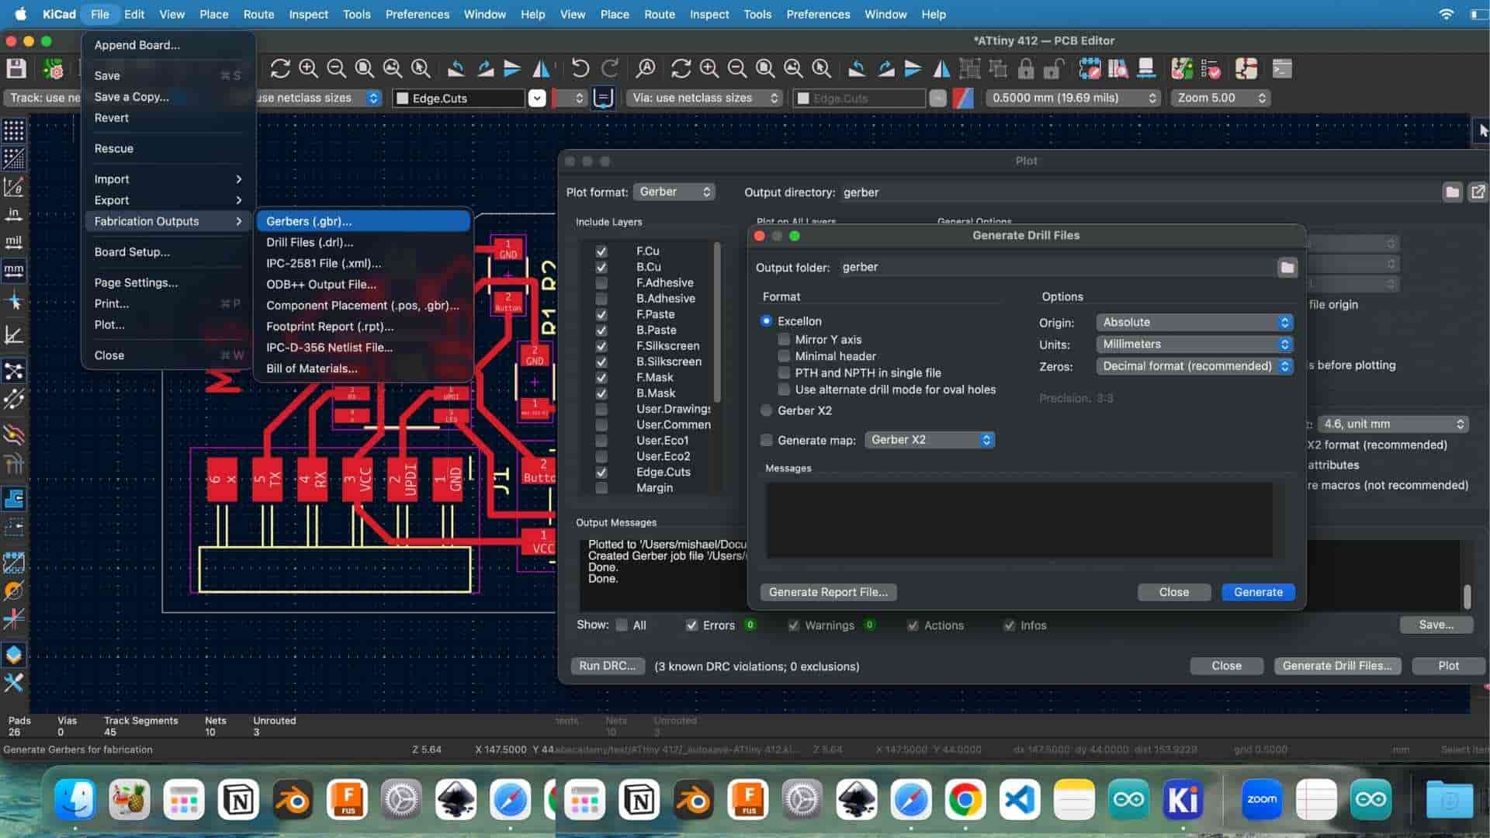
Task: Open the Inspect menu
Action: [x=308, y=14]
